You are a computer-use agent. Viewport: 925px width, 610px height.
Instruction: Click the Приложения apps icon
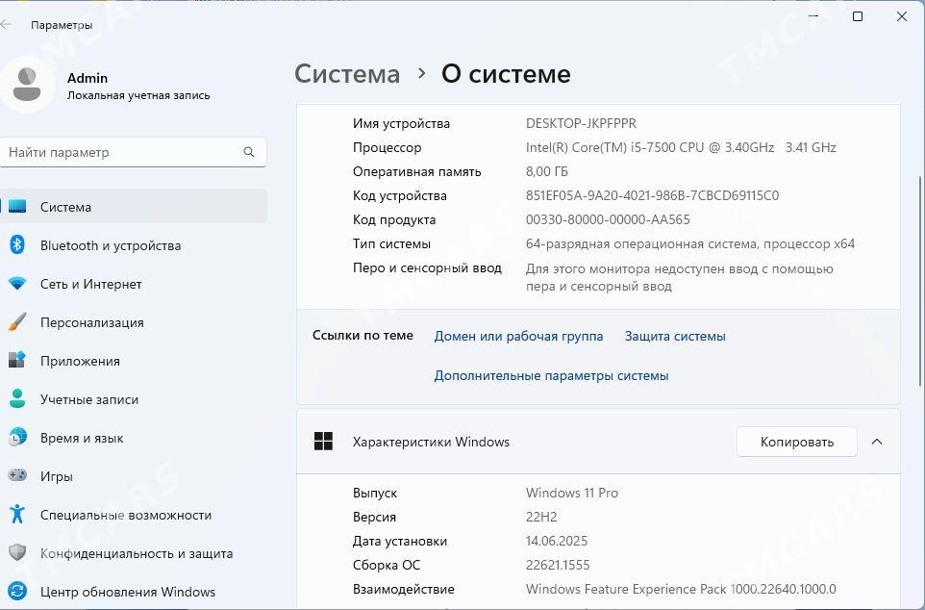(x=17, y=361)
